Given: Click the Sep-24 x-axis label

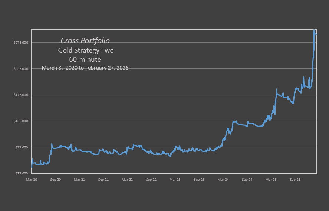Looking at the screenshot, I should click(x=247, y=180).
